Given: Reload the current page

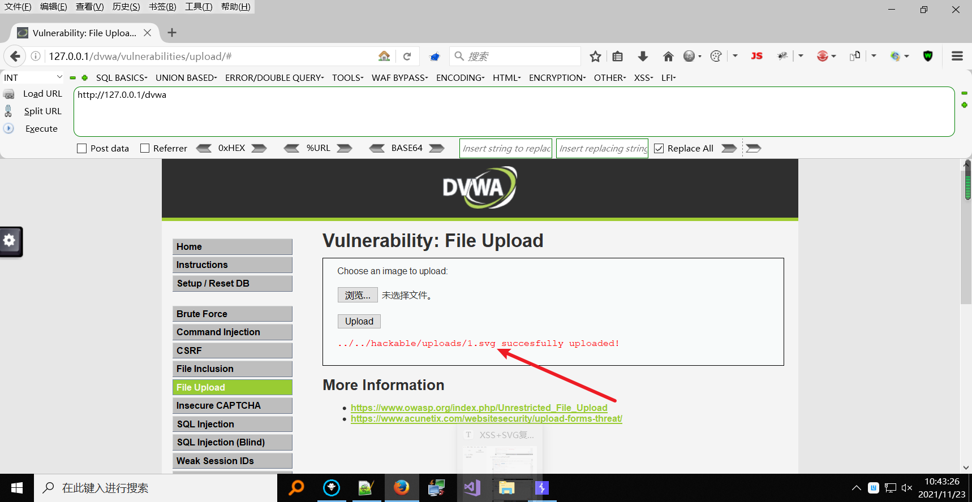Looking at the screenshot, I should pos(407,56).
